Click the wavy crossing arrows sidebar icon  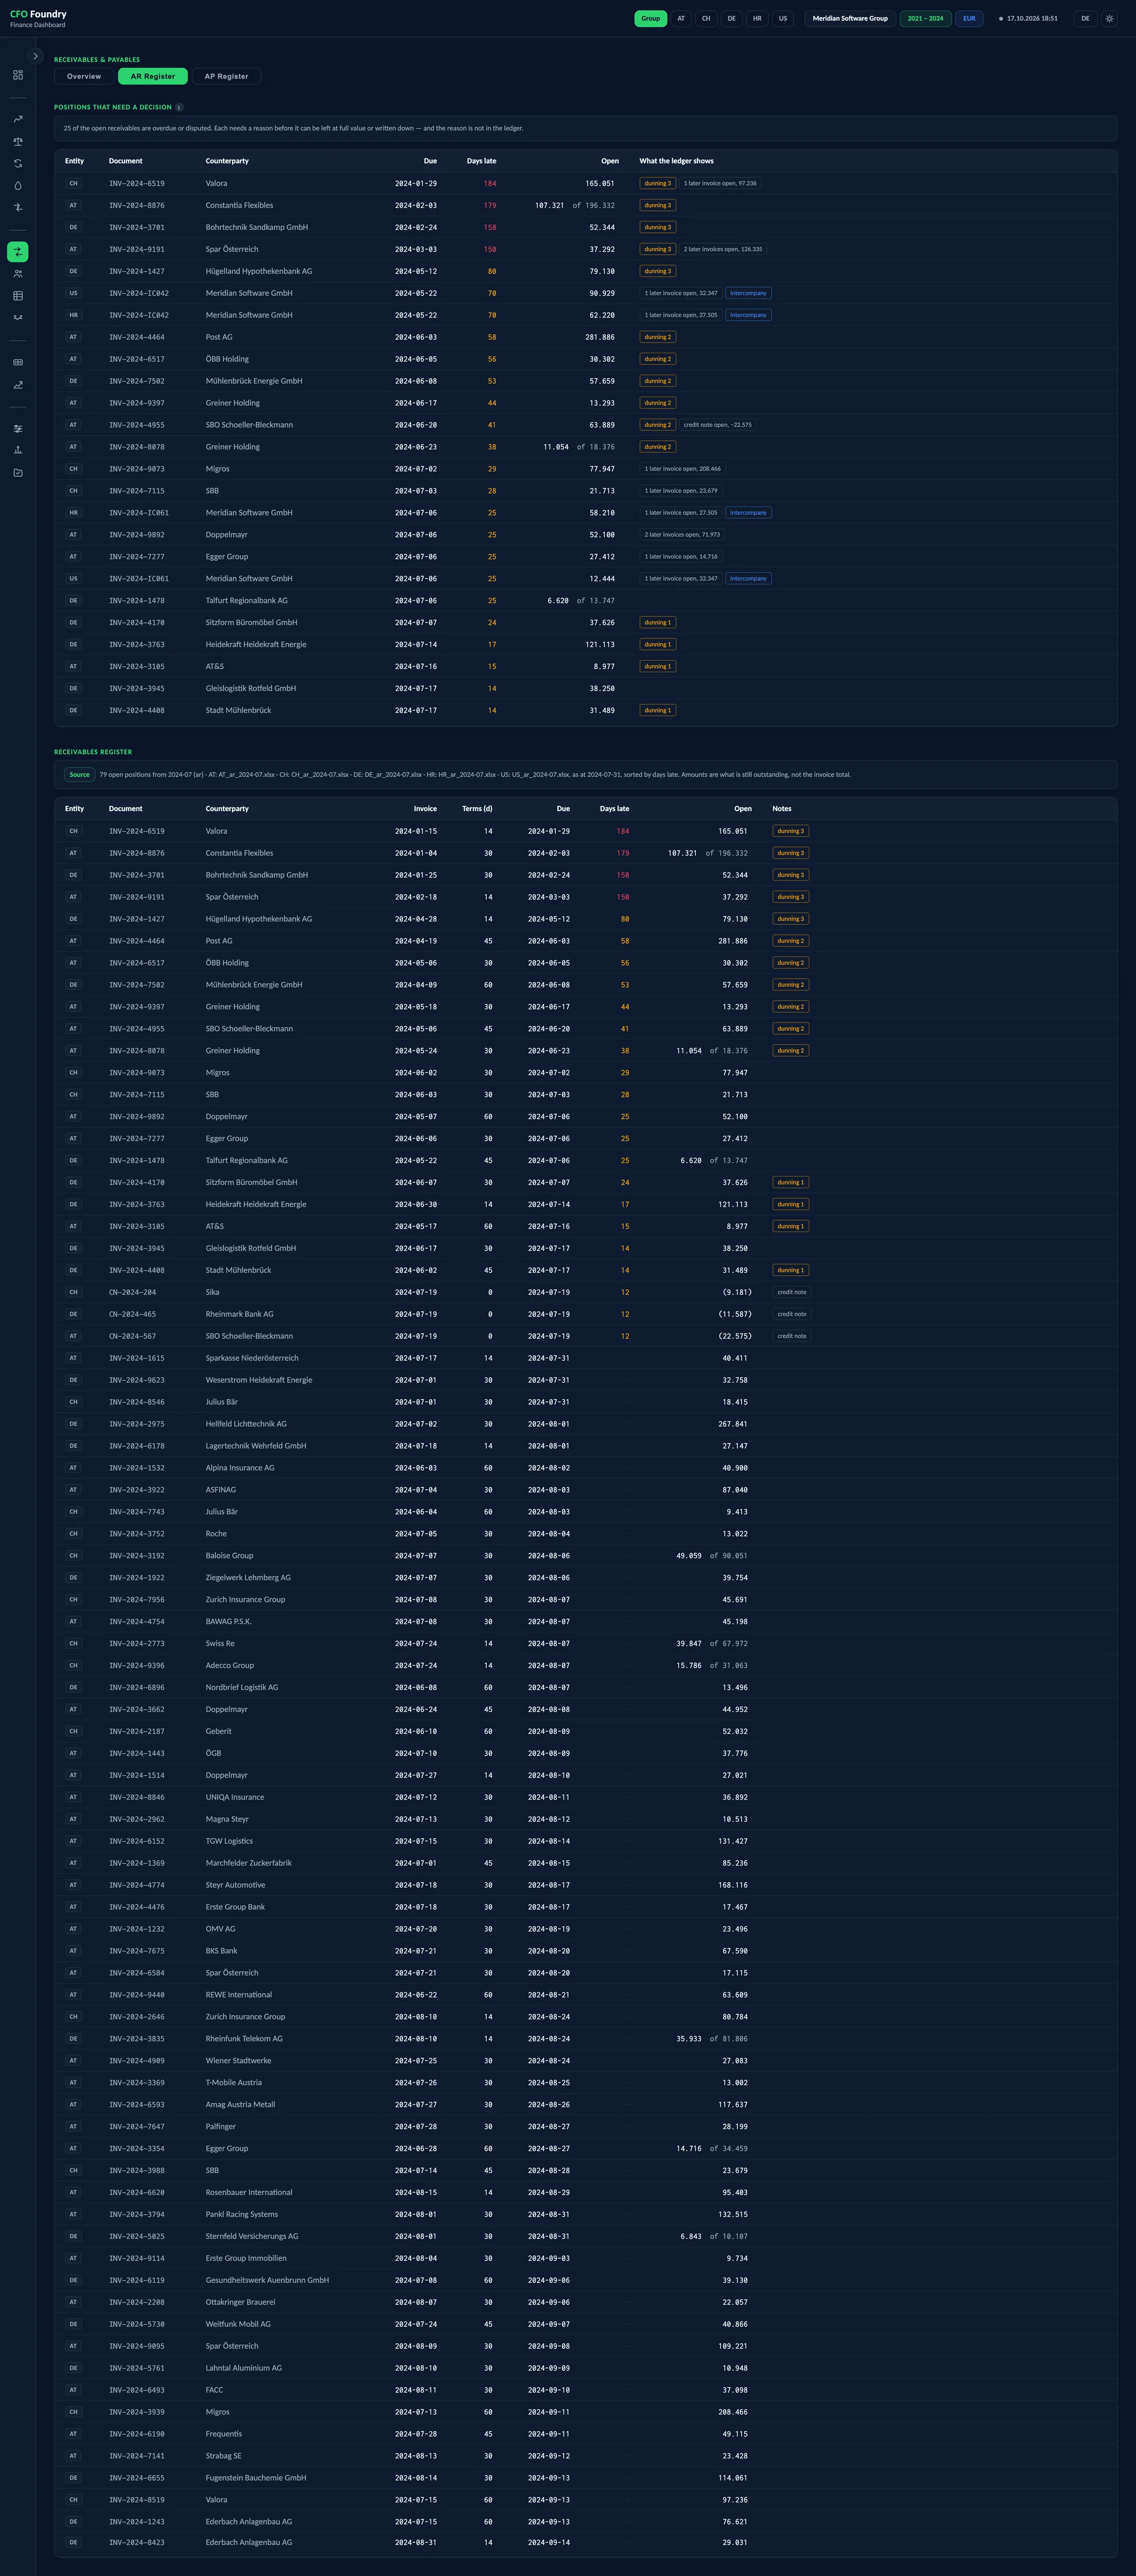point(18,318)
